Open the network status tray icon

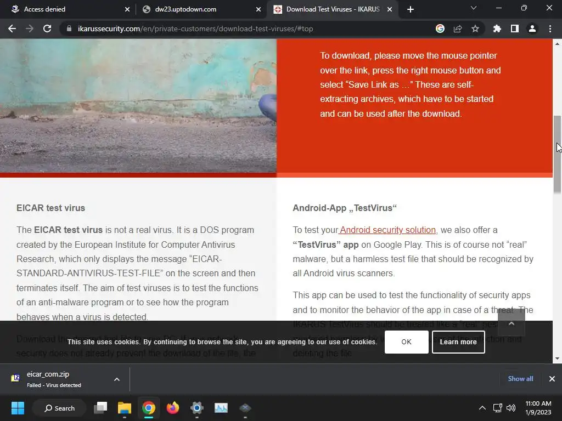(x=497, y=408)
